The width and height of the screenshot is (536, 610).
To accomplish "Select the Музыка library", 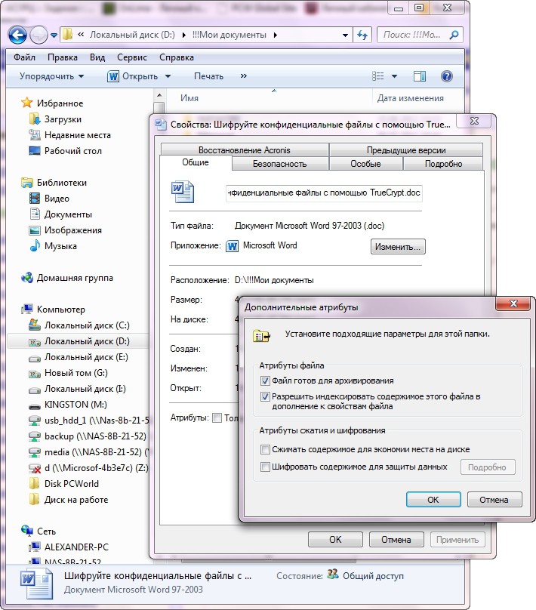I will coord(60,246).
